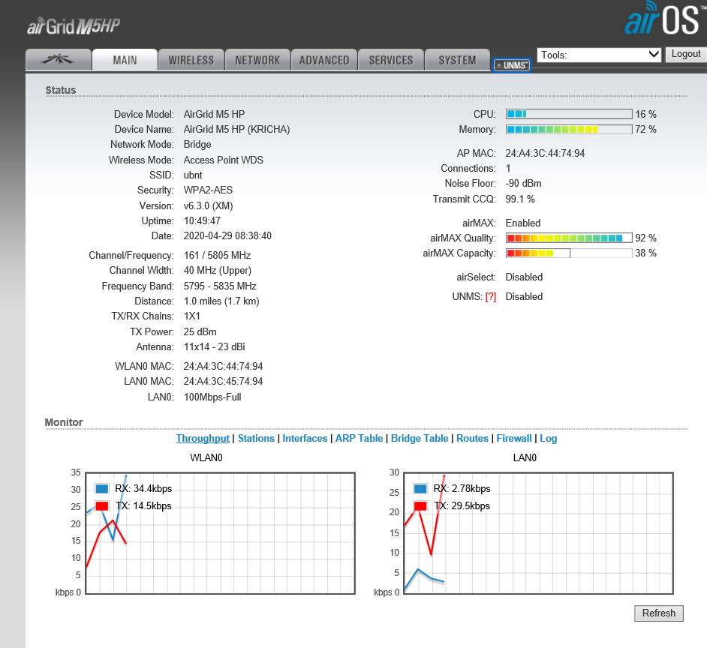Click the network mode value 'Bridge'
This screenshot has width=707, height=648.
tap(197, 145)
